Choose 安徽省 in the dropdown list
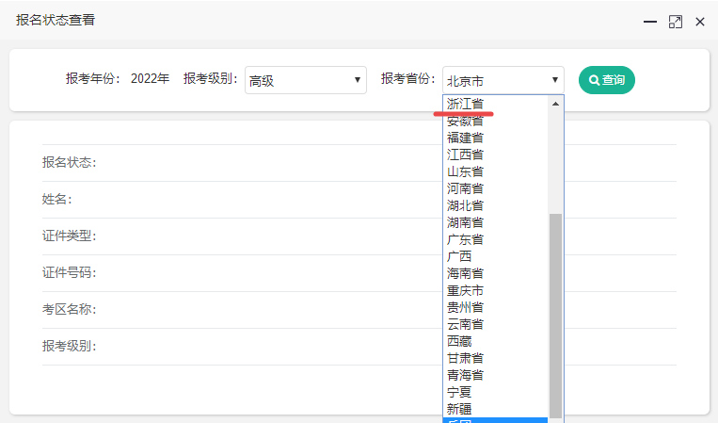This screenshot has width=718, height=423. coord(466,121)
